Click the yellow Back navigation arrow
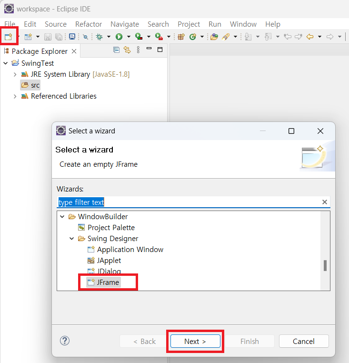349x363 pixels. (310, 37)
